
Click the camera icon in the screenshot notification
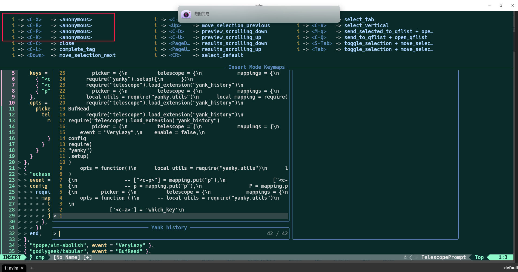tap(186, 14)
